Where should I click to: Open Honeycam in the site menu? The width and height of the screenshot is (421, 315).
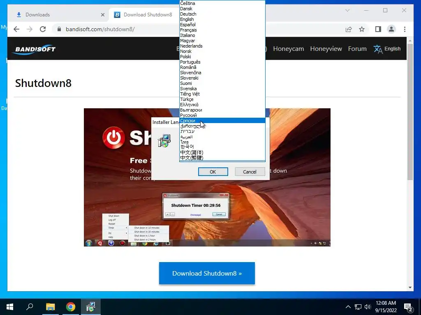tap(288, 49)
